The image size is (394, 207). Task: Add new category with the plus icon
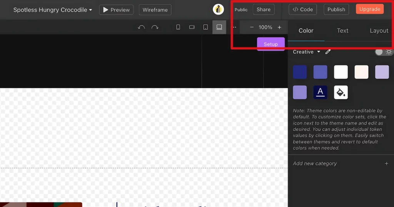[x=386, y=164]
